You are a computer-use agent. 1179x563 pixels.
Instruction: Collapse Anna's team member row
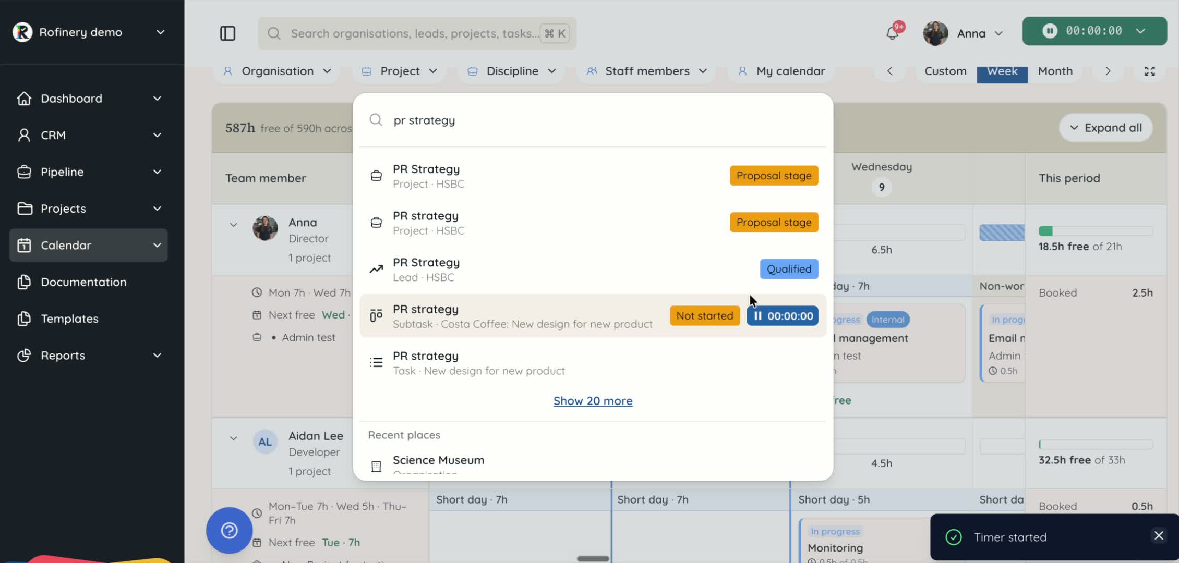(233, 225)
